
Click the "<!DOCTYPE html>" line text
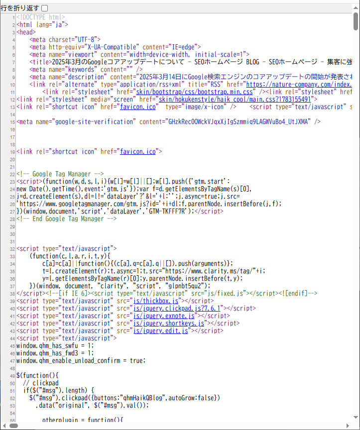click(41, 17)
